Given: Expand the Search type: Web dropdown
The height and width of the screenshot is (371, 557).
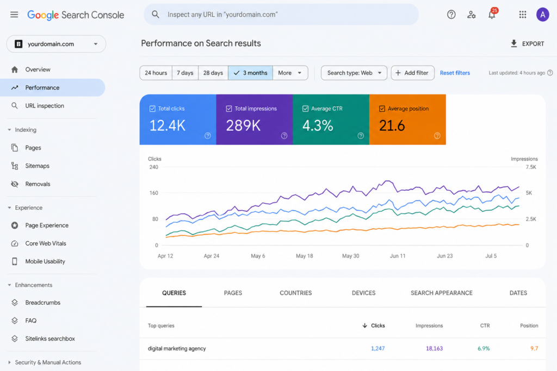Looking at the screenshot, I should click(354, 73).
